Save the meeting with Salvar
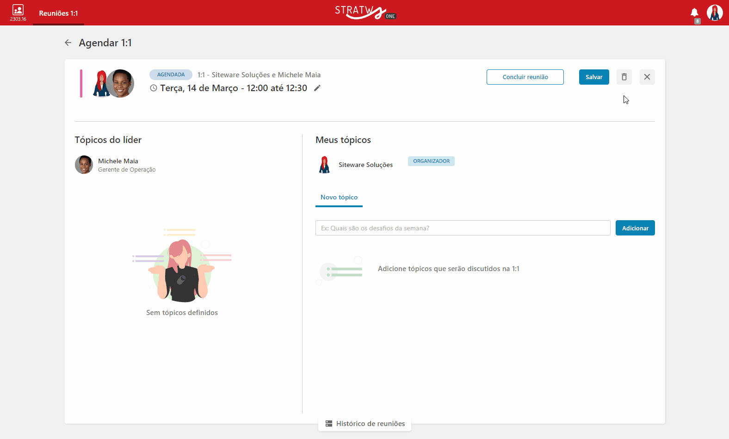Viewport: 729px width, 439px height. (x=594, y=77)
